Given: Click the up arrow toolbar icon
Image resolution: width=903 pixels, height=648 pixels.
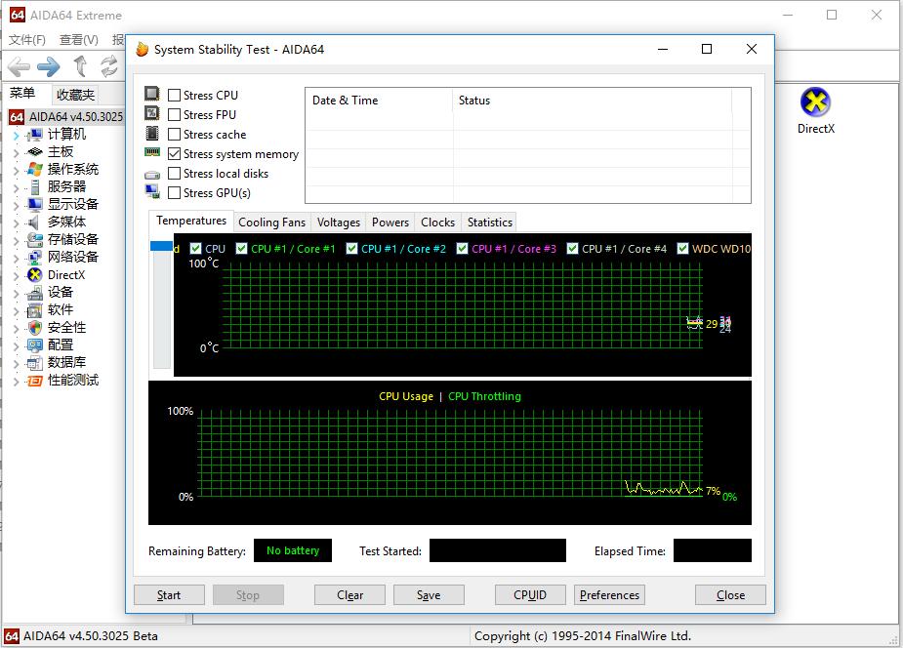Looking at the screenshot, I should coord(80,66).
